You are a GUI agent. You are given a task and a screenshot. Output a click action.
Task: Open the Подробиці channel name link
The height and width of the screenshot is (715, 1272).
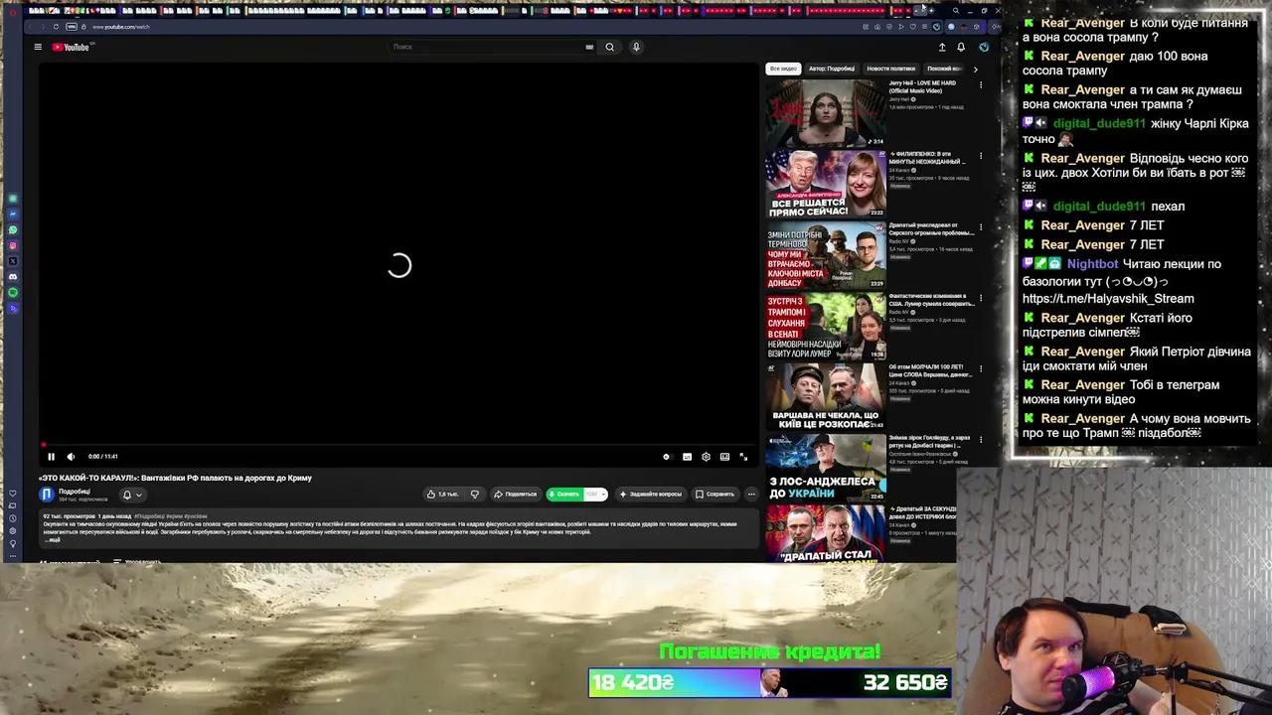(x=75, y=491)
